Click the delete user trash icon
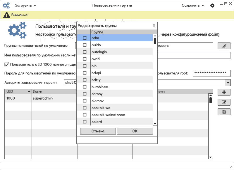This screenshot has height=170, width=234. click(224, 112)
